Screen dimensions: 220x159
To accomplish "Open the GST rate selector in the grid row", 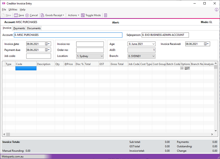I will pyautogui.click(x=187, y=68).
